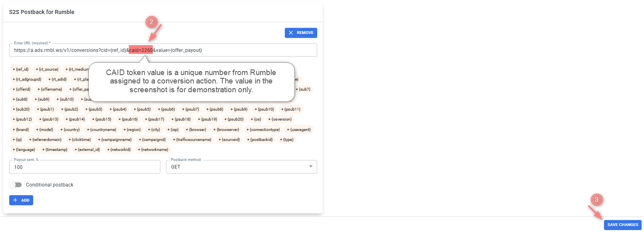Viewport: 644px width, 232px height.
Task: Choose the {psub4} token
Action: tap(118, 109)
